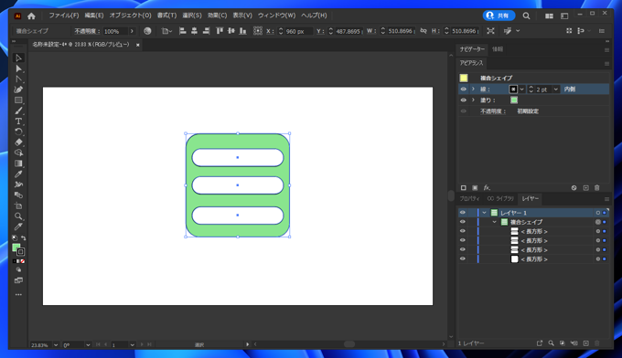
Task: Switch to the 情報 tab
Action: 498,49
